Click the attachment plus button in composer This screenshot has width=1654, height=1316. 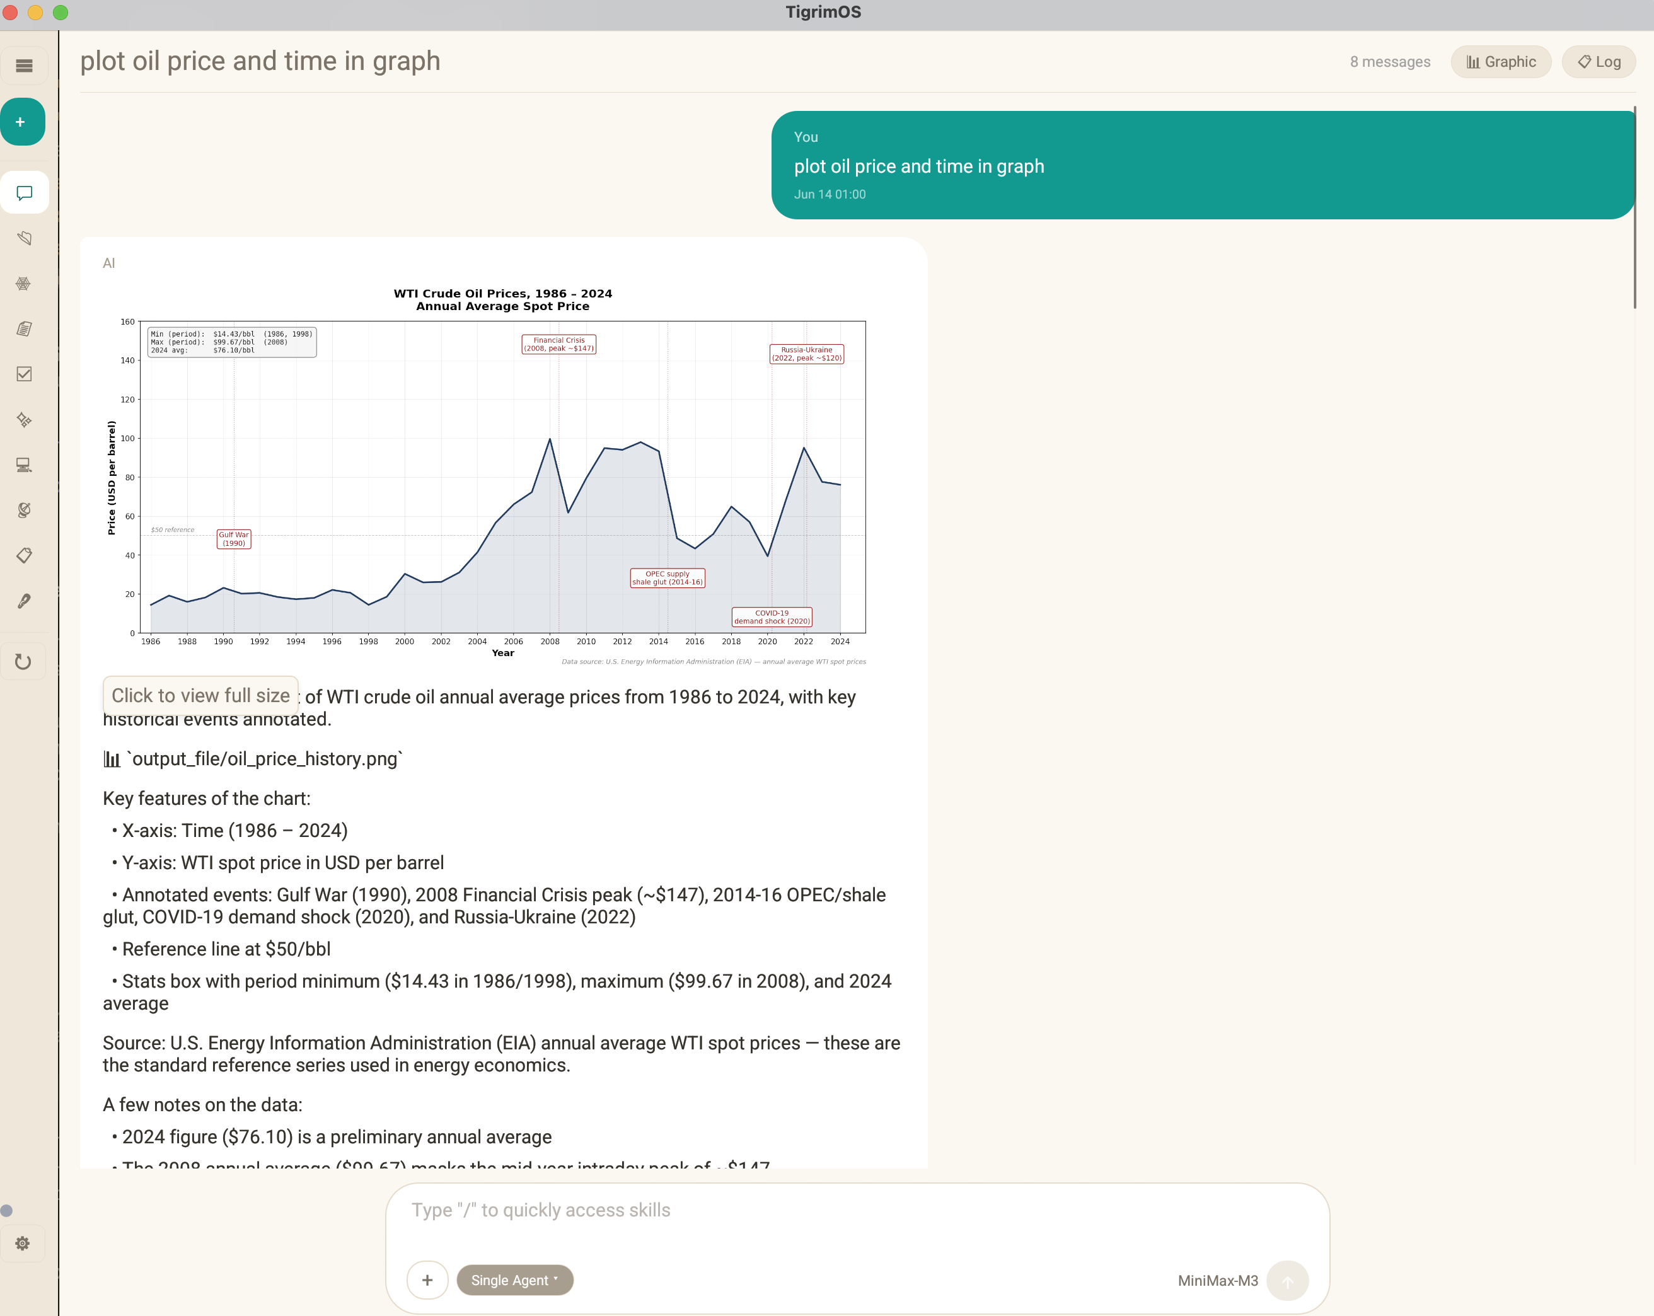(427, 1280)
